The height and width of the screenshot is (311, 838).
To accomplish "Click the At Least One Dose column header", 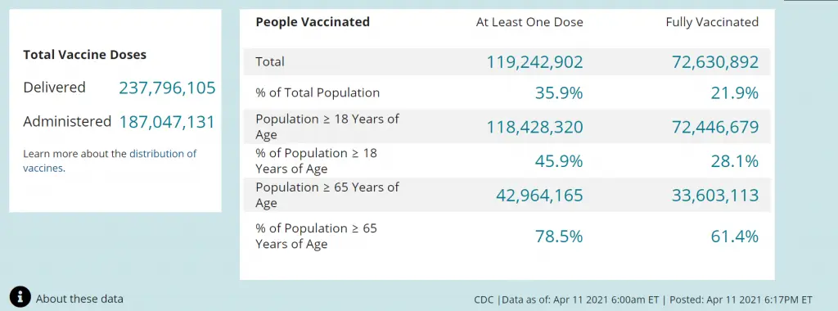I will pyautogui.click(x=529, y=22).
